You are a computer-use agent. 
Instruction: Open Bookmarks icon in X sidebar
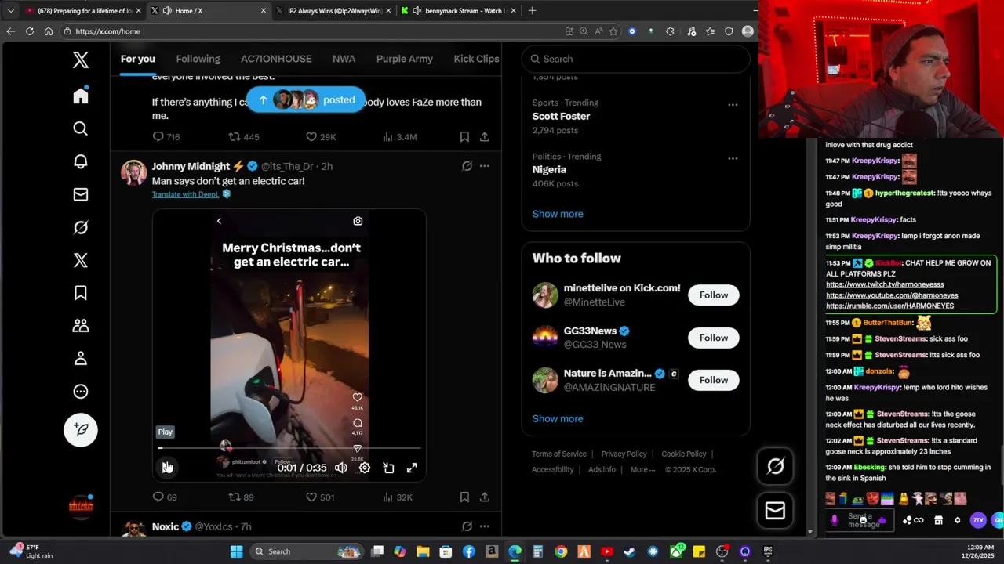(x=81, y=293)
